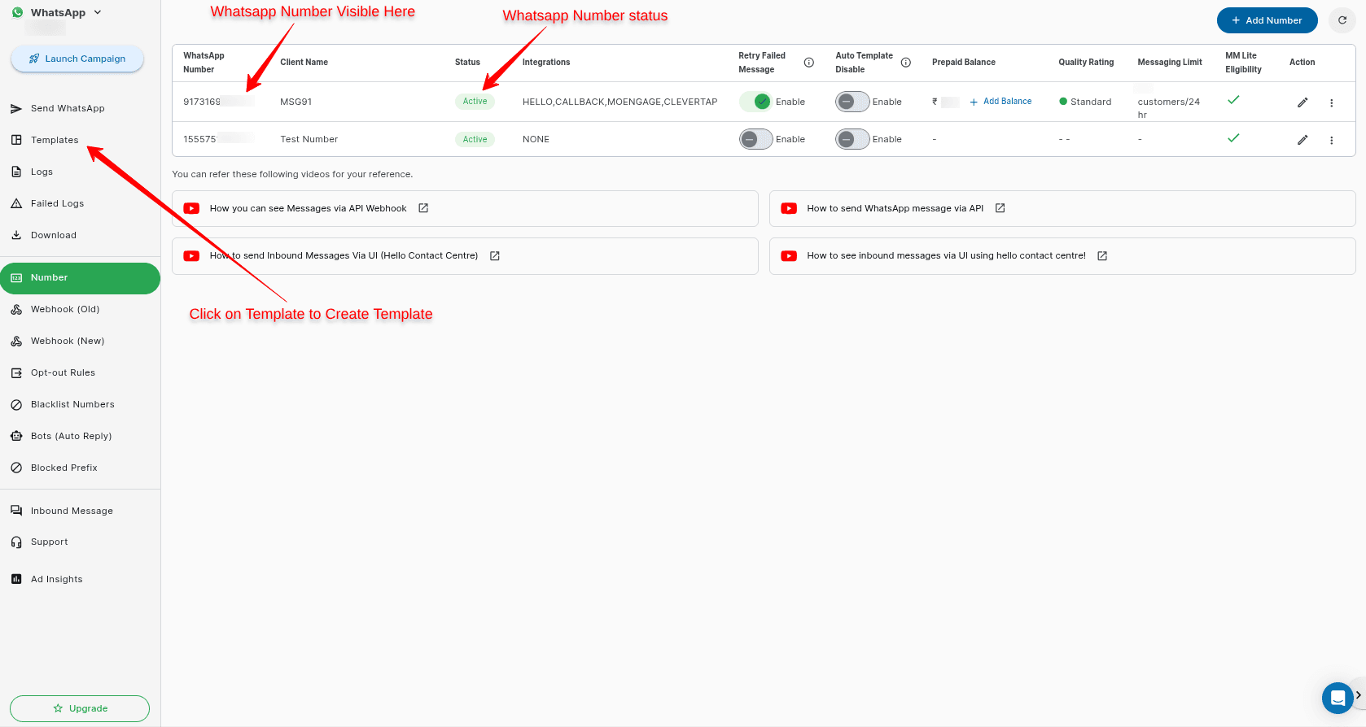Toggle Retry Failed Message for Test Number
Image resolution: width=1366 pixels, height=727 pixels.
click(755, 139)
